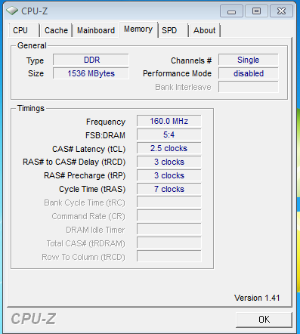The height and width of the screenshot is (334, 300).
Task: Click the empty Bank Interleave field
Action: [x=249, y=87]
